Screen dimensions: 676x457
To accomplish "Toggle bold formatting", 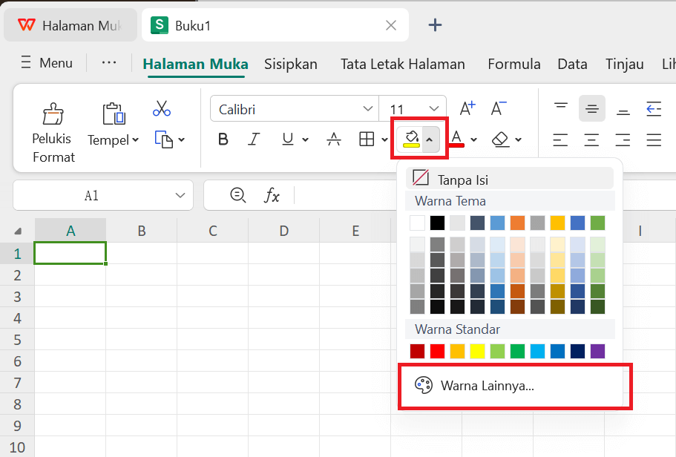I will point(223,139).
